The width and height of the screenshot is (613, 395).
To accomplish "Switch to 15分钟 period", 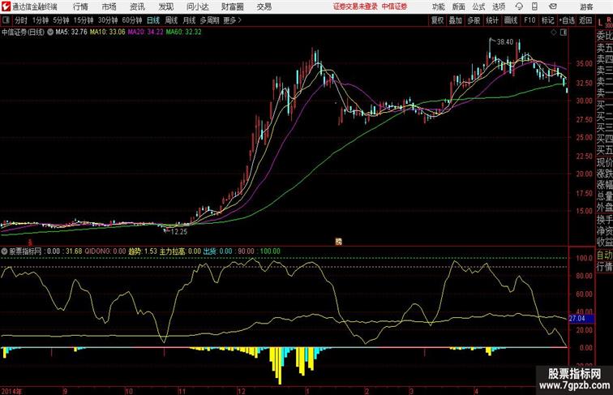I will coord(84,20).
